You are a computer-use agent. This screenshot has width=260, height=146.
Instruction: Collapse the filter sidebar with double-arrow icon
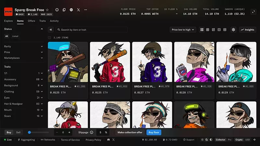coord(51,30)
